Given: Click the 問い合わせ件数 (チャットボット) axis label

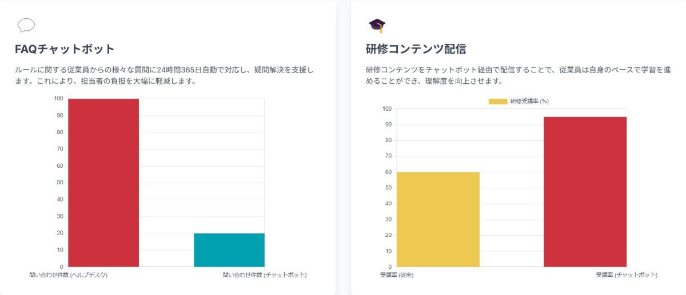Looking at the screenshot, I should tap(265, 275).
